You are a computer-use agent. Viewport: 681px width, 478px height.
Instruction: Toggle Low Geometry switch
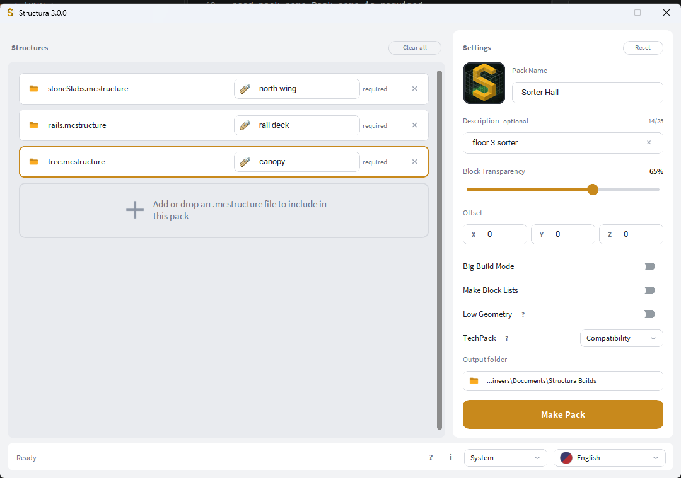click(649, 314)
